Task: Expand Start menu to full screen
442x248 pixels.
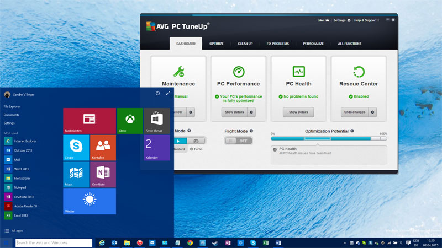Action: pyautogui.click(x=168, y=93)
